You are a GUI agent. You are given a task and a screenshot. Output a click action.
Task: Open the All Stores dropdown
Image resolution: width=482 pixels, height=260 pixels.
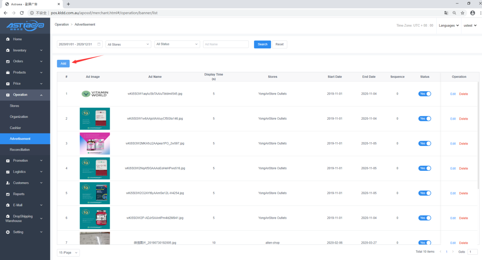[128, 44]
